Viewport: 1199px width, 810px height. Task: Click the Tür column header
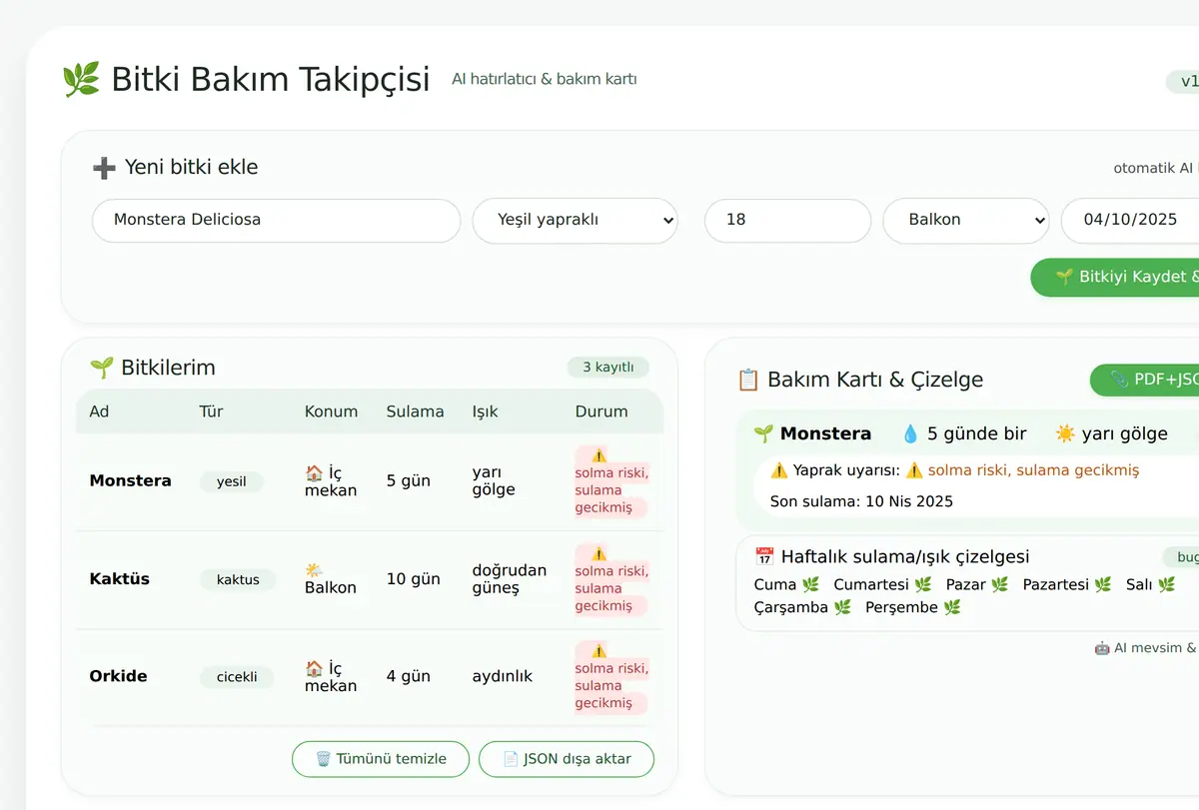coord(211,411)
